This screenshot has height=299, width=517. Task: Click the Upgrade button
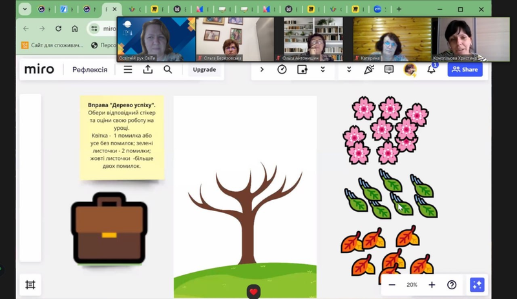[x=204, y=70]
